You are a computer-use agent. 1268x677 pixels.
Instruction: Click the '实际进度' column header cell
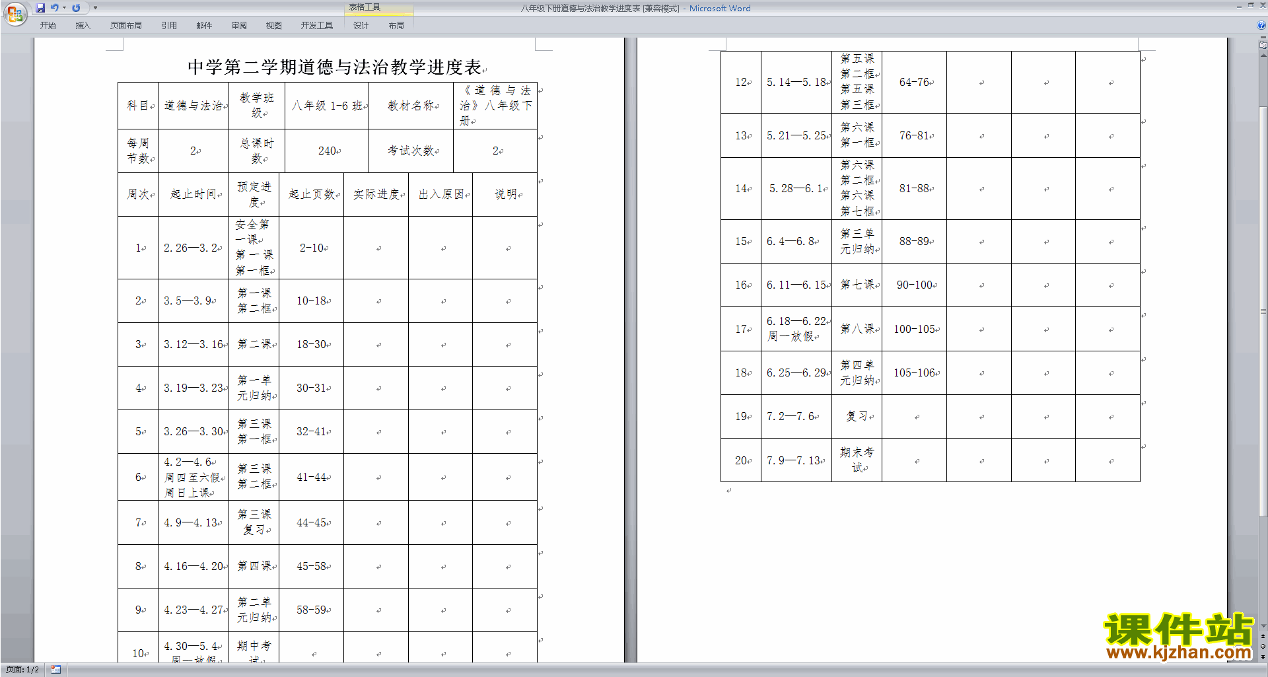tap(376, 194)
